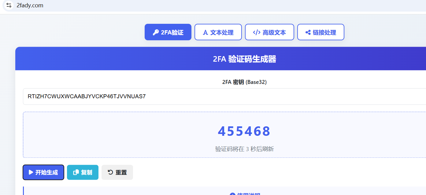Click the site information icon in address bar
The height and width of the screenshot is (195, 426).
pos(9,5)
